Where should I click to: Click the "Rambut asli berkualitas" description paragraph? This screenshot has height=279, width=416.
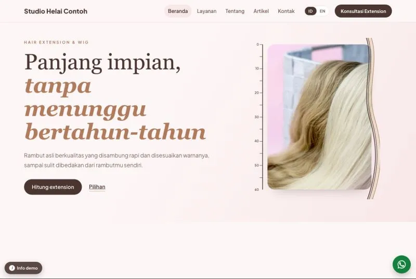pos(116,160)
